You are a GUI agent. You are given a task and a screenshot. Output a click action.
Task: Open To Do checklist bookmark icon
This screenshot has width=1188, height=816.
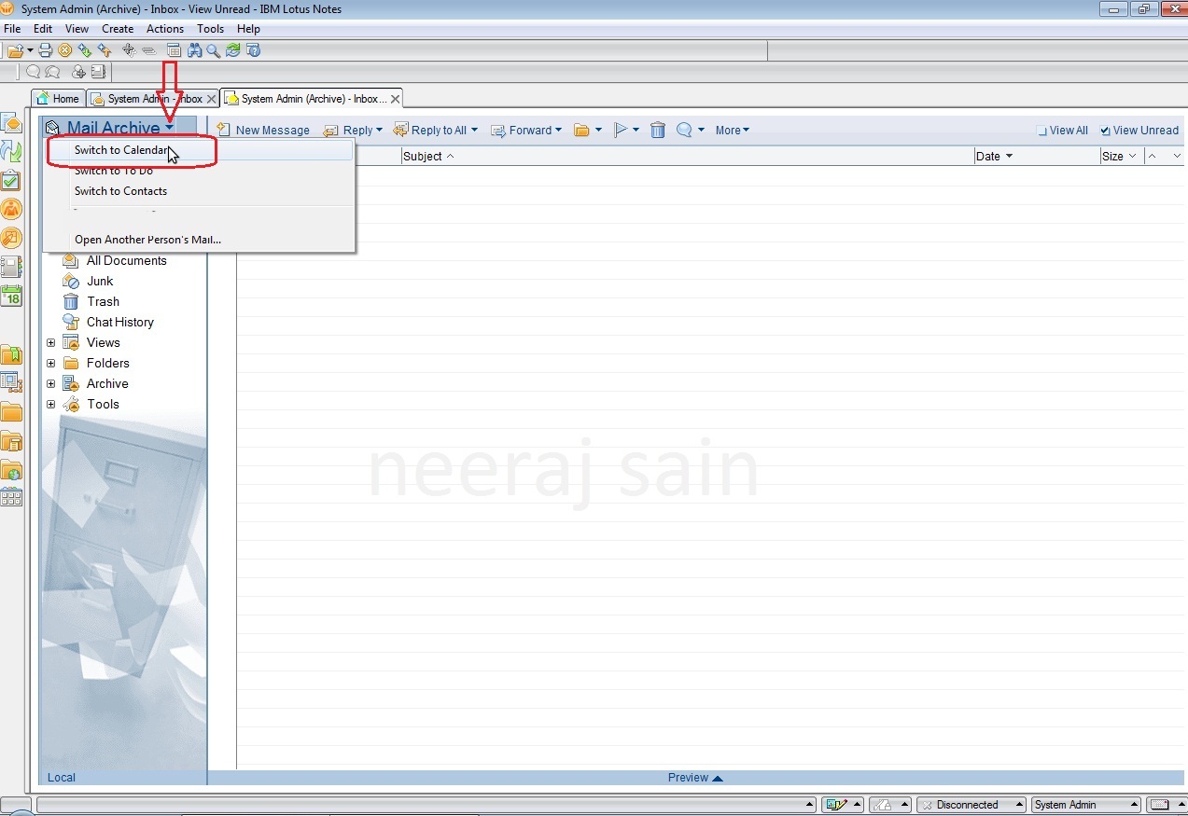11,180
